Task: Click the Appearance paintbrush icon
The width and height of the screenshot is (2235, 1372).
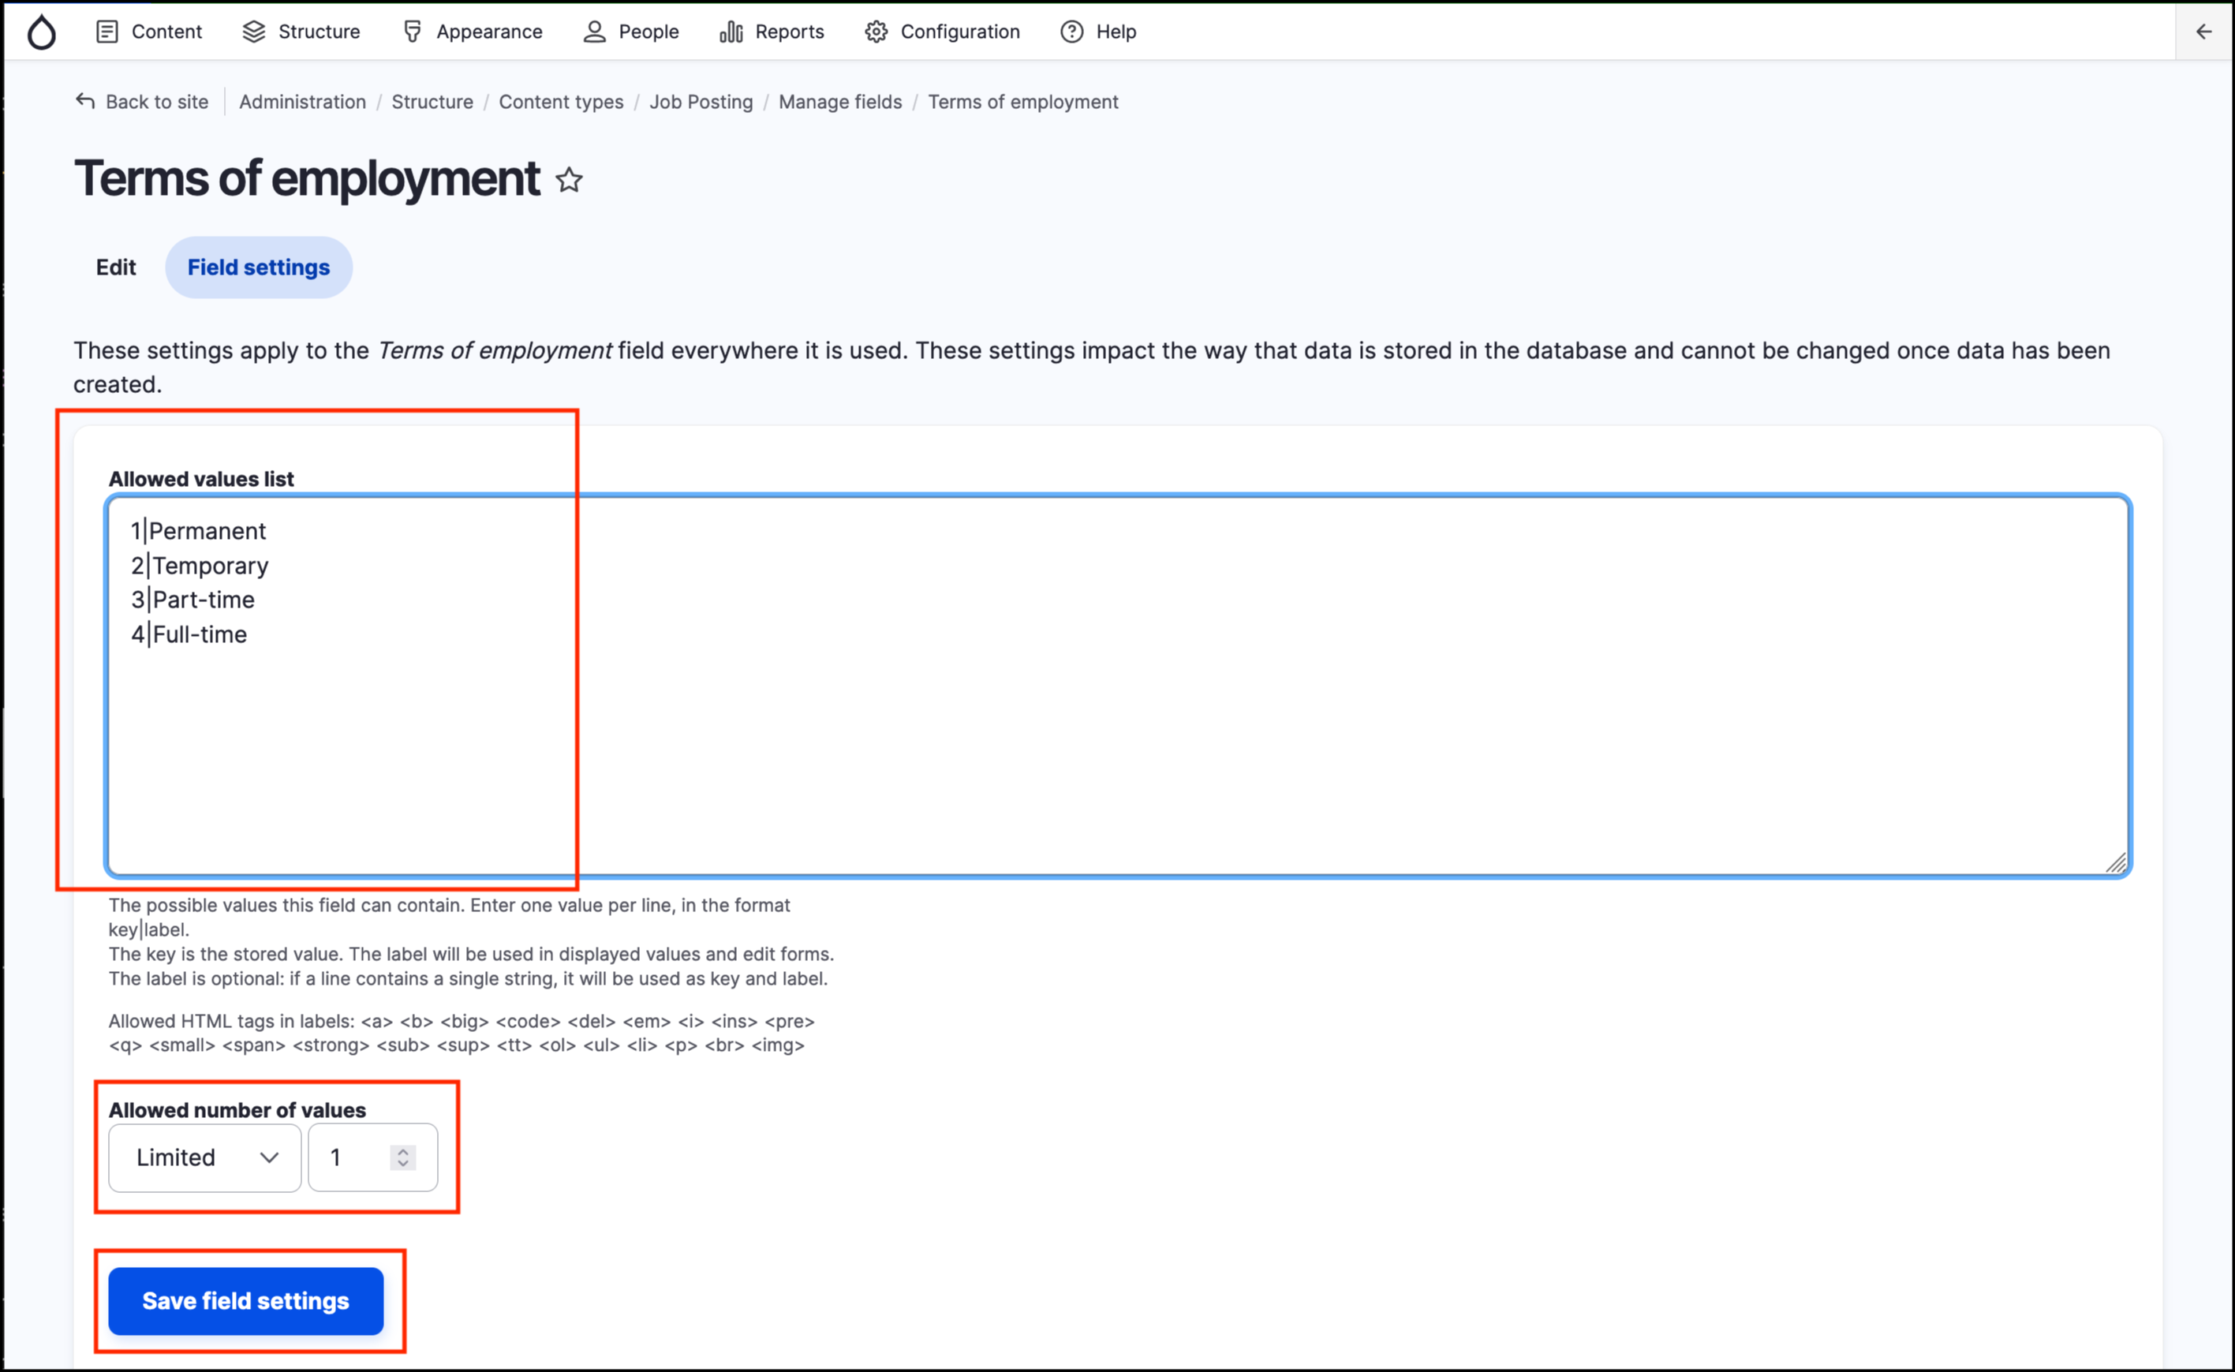Action: point(413,31)
